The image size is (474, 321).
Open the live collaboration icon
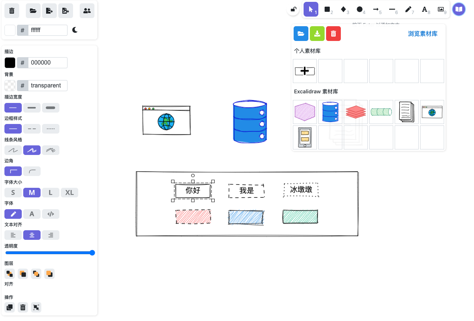point(87,11)
